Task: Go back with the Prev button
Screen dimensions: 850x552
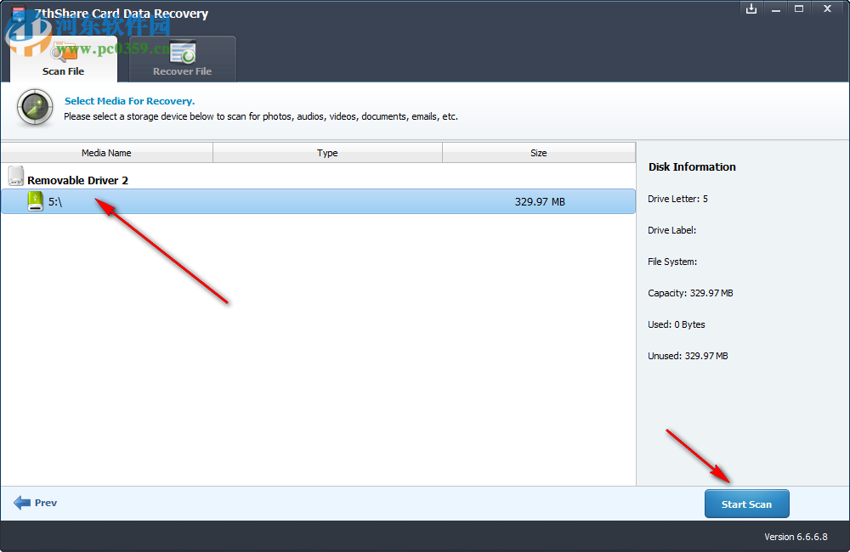Action: pyautogui.click(x=35, y=503)
